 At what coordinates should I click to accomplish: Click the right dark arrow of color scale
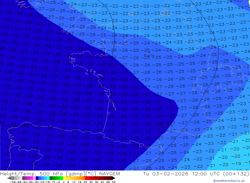point(114,178)
